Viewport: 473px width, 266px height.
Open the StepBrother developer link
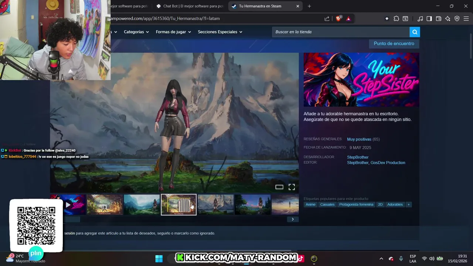[x=358, y=157]
